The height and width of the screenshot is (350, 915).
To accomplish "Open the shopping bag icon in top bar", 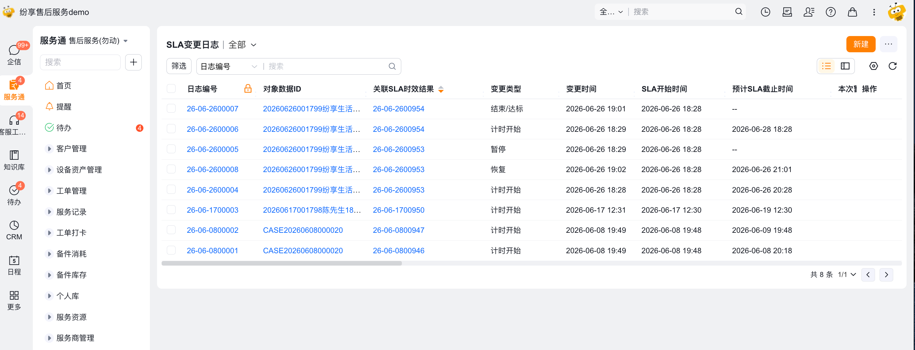I will coord(853,12).
